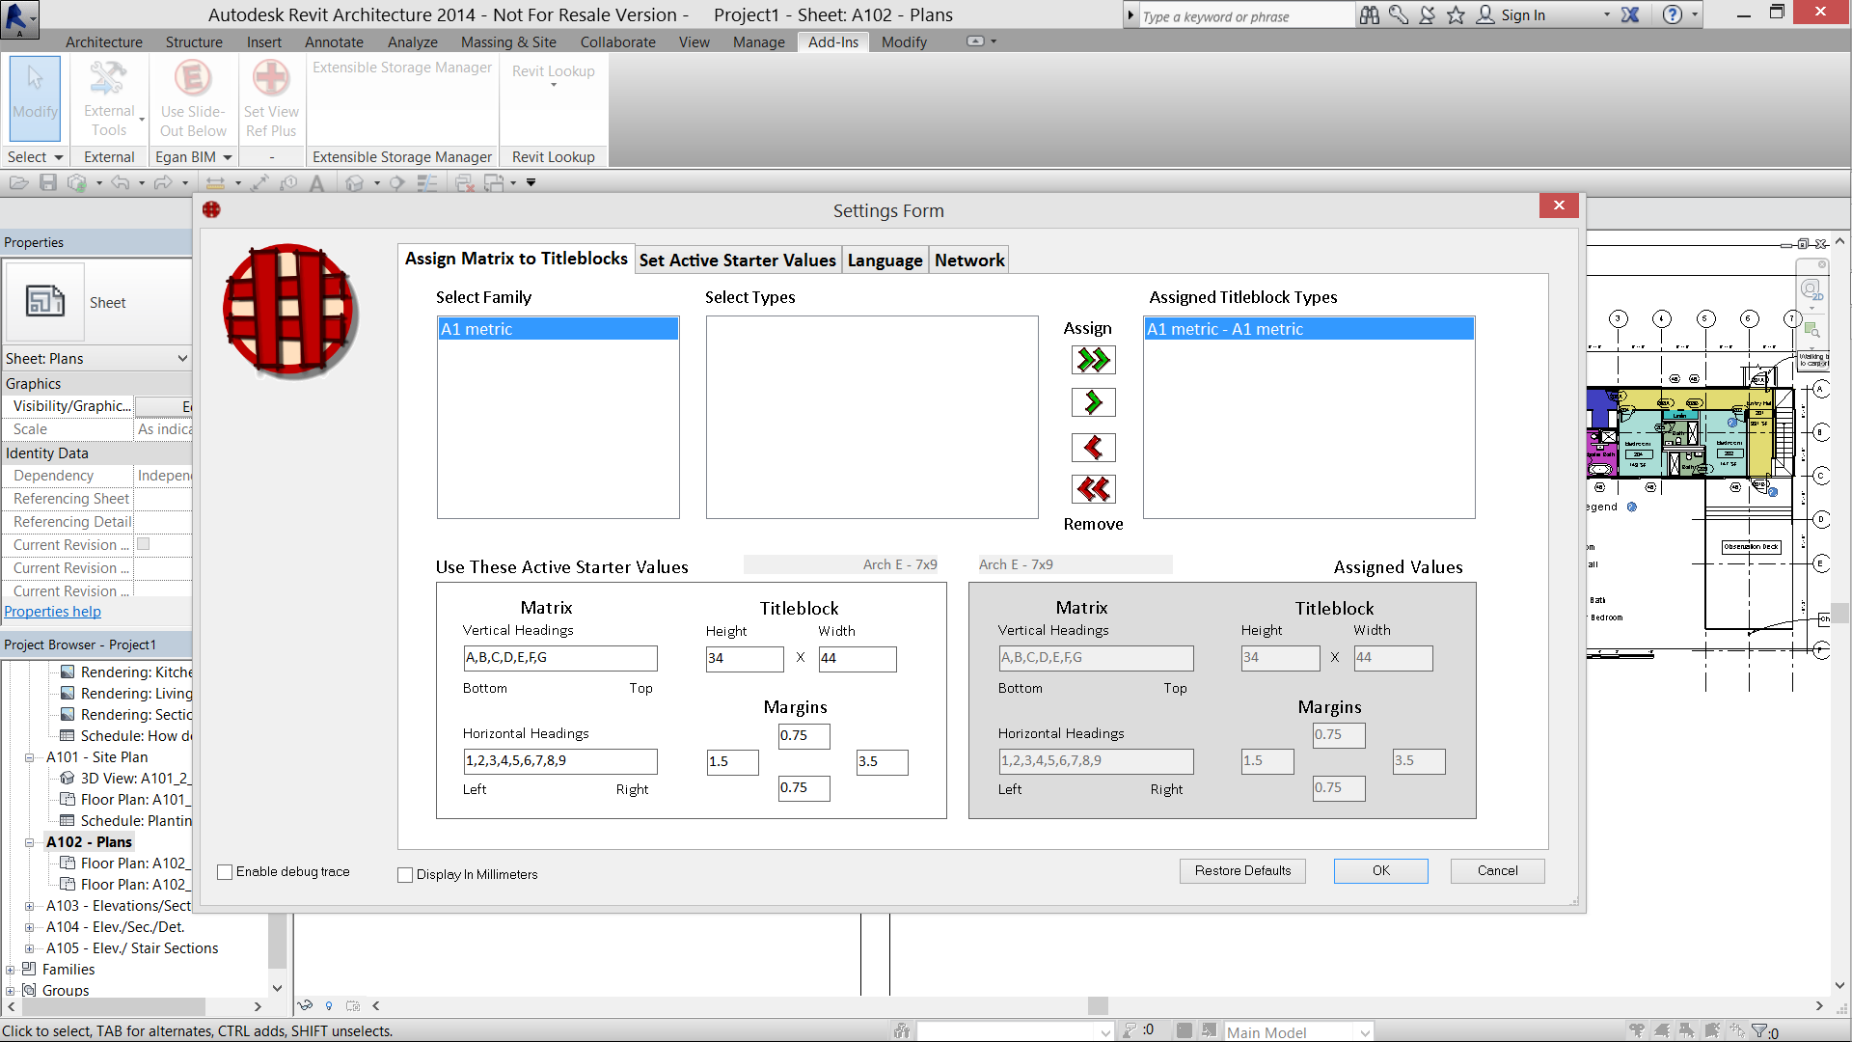Click the single green Assign arrow
The height and width of the screenshot is (1042, 1852).
(x=1093, y=402)
